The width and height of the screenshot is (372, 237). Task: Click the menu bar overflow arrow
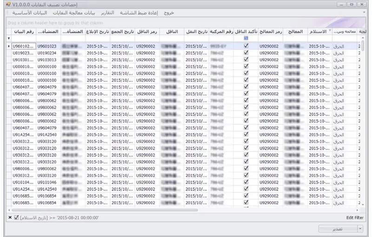[x=364, y=13]
